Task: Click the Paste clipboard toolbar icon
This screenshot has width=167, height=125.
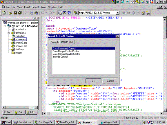Action: (x=36, y=13)
